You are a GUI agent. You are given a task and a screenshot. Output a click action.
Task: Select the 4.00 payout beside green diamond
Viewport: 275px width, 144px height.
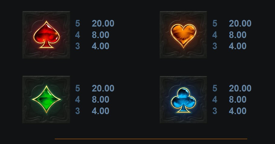(101, 111)
